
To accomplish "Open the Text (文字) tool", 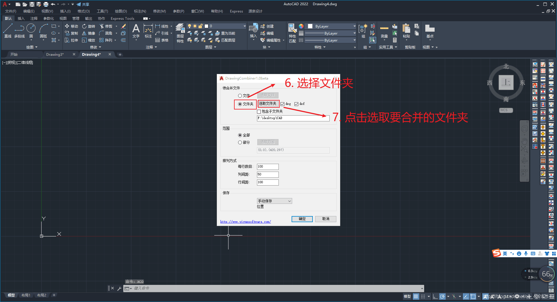I will tap(136, 31).
